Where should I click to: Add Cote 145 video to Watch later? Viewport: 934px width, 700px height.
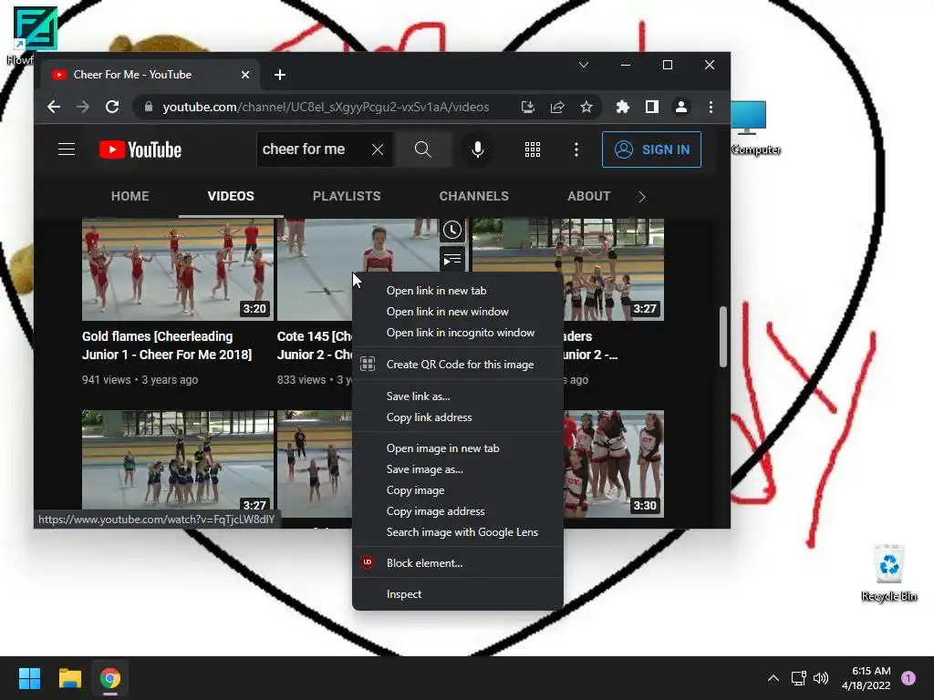click(x=452, y=231)
